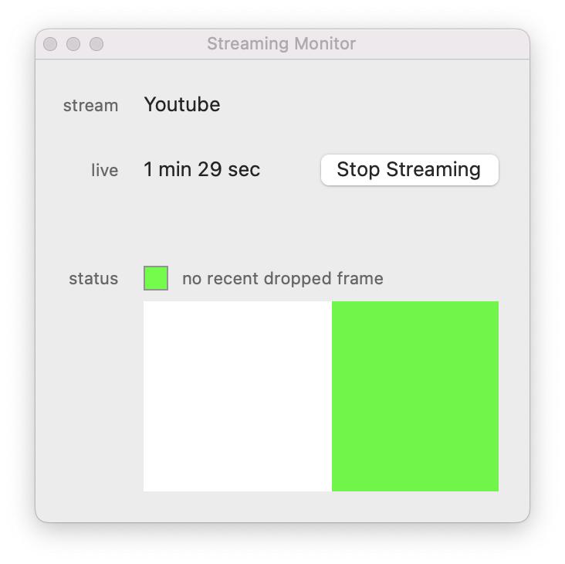
Task: Select the Youtube stream name text
Action: pyautogui.click(x=182, y=104)
